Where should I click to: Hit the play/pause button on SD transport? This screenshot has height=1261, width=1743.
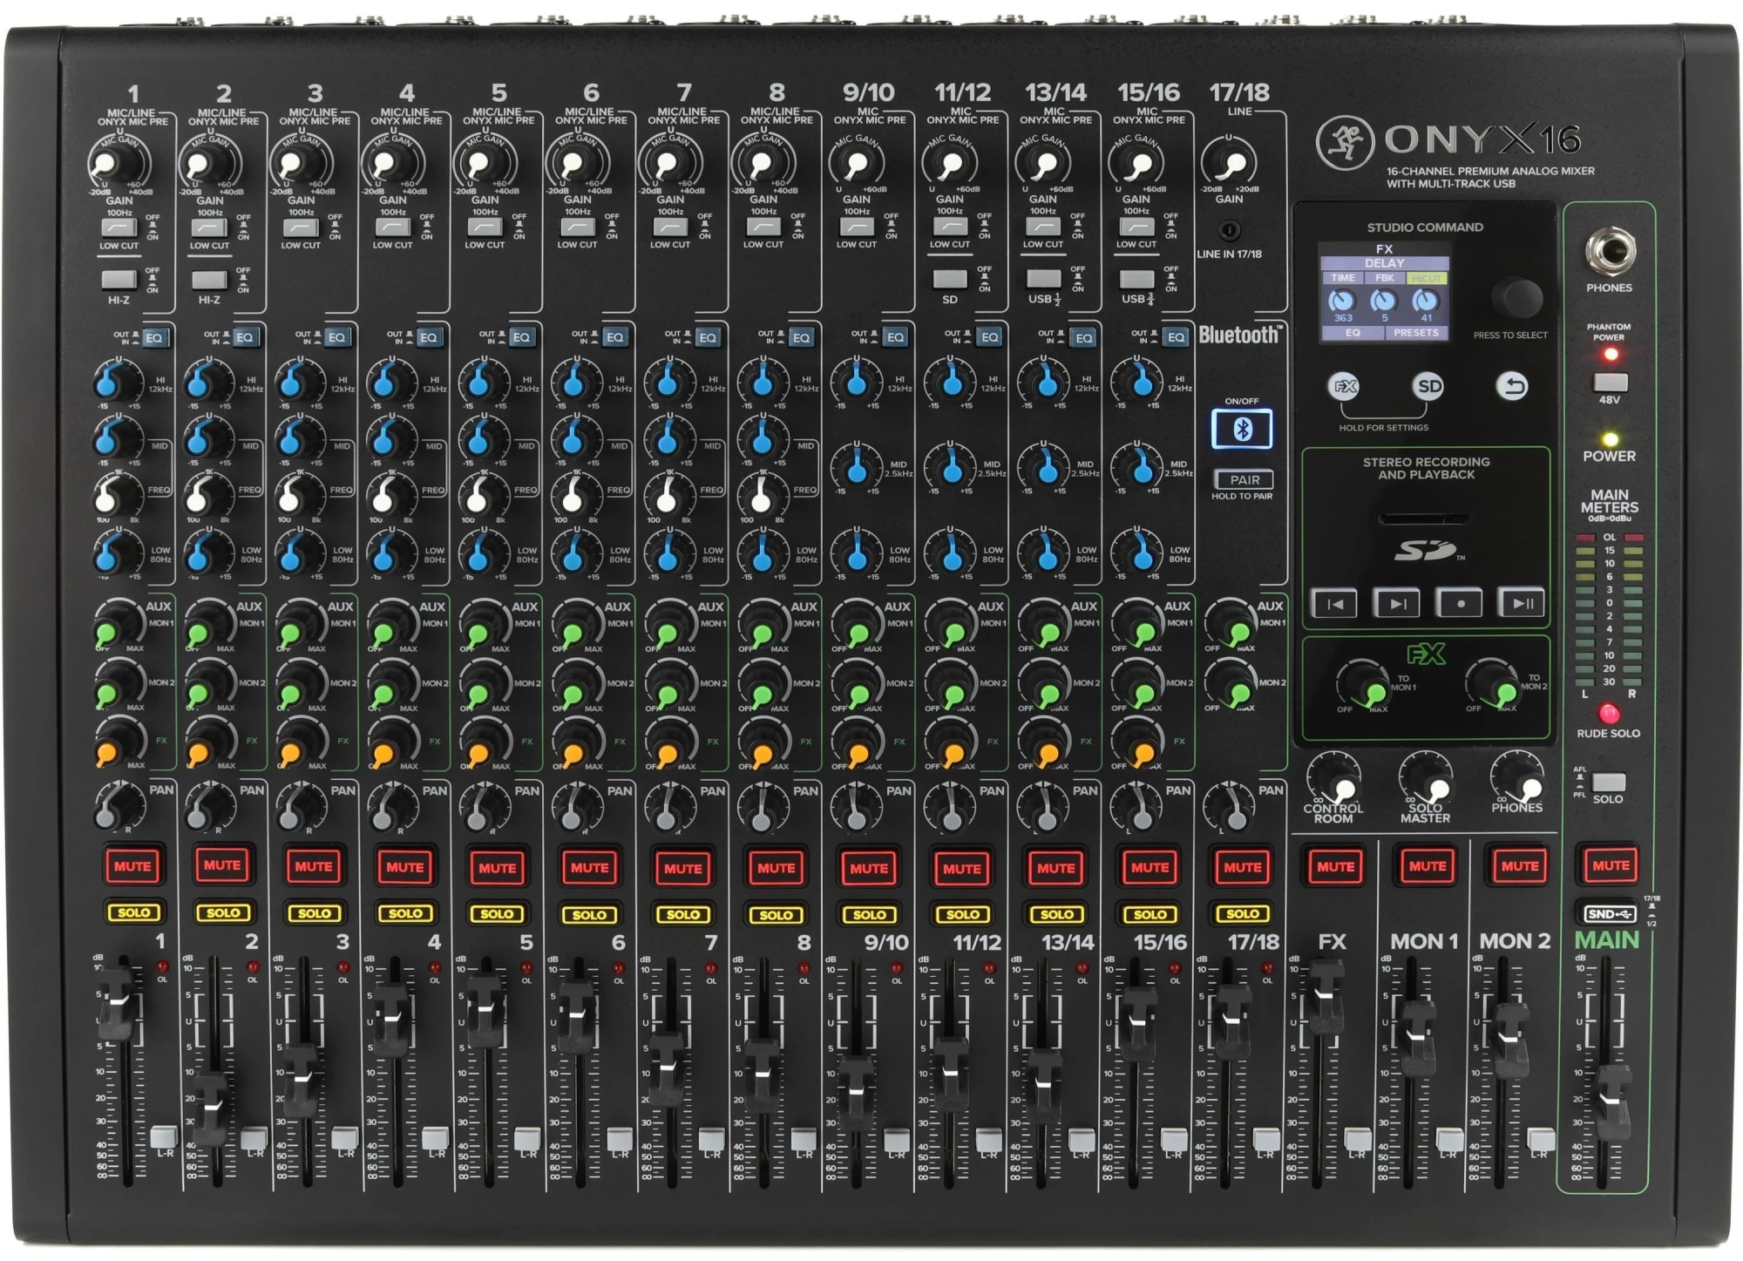[1523, 603]
